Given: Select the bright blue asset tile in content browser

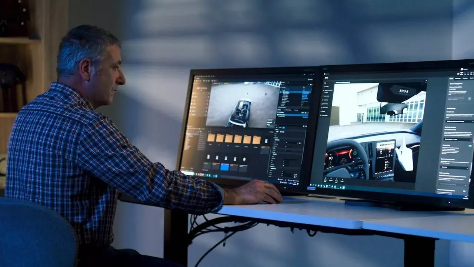Looking at the screenshot, I should 224,167.
